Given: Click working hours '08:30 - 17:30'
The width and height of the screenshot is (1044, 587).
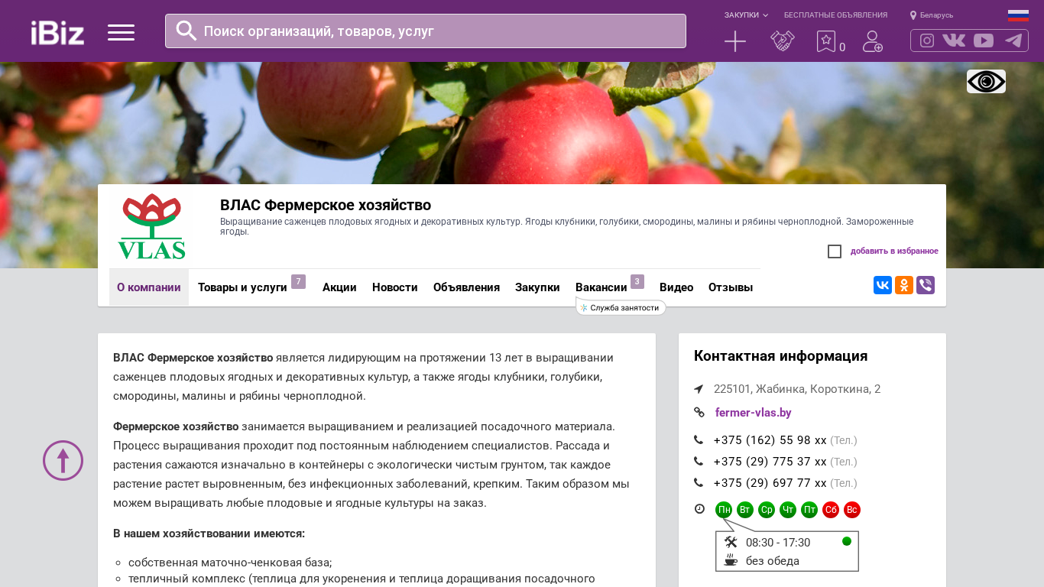Looking at the screenshot, I should (x=778, y=543).
